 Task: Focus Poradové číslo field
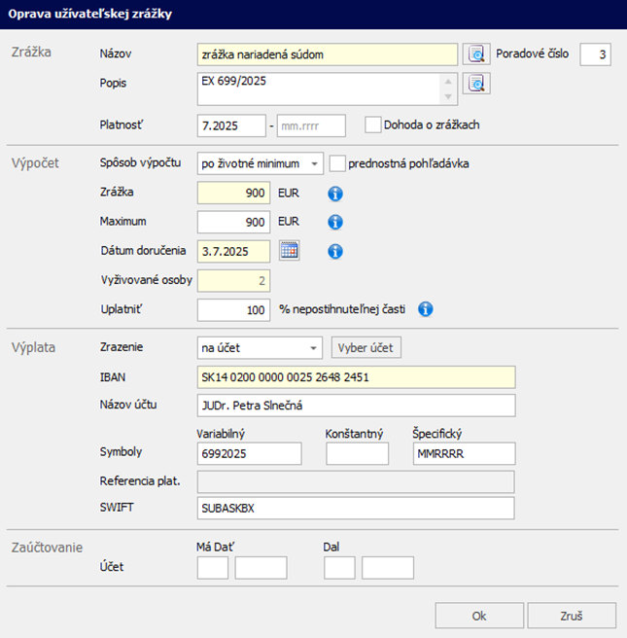pos(595,54)
